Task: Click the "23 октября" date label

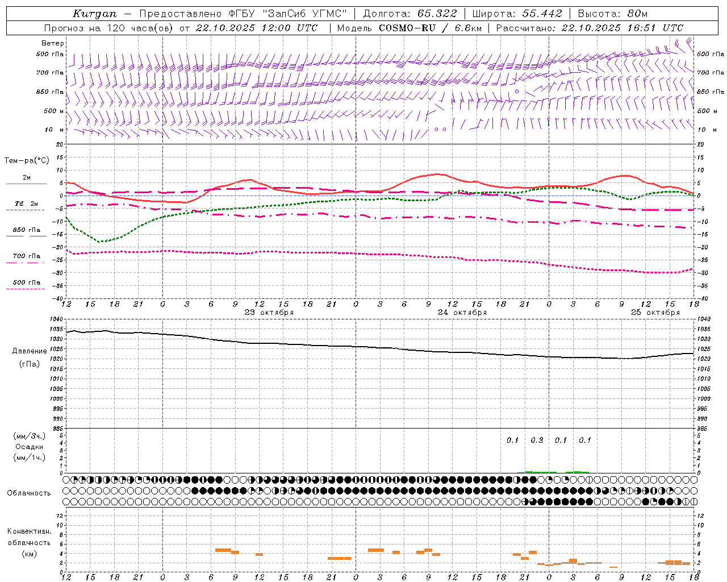Action: pos(269,313)
